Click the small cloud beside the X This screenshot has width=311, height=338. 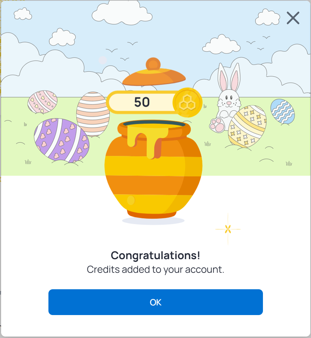[x=268, y=17]
